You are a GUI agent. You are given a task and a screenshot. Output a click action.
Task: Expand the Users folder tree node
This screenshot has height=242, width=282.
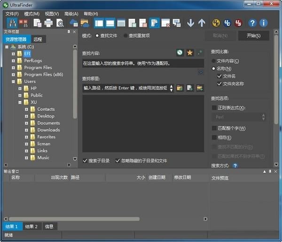[x=14, y=81]
